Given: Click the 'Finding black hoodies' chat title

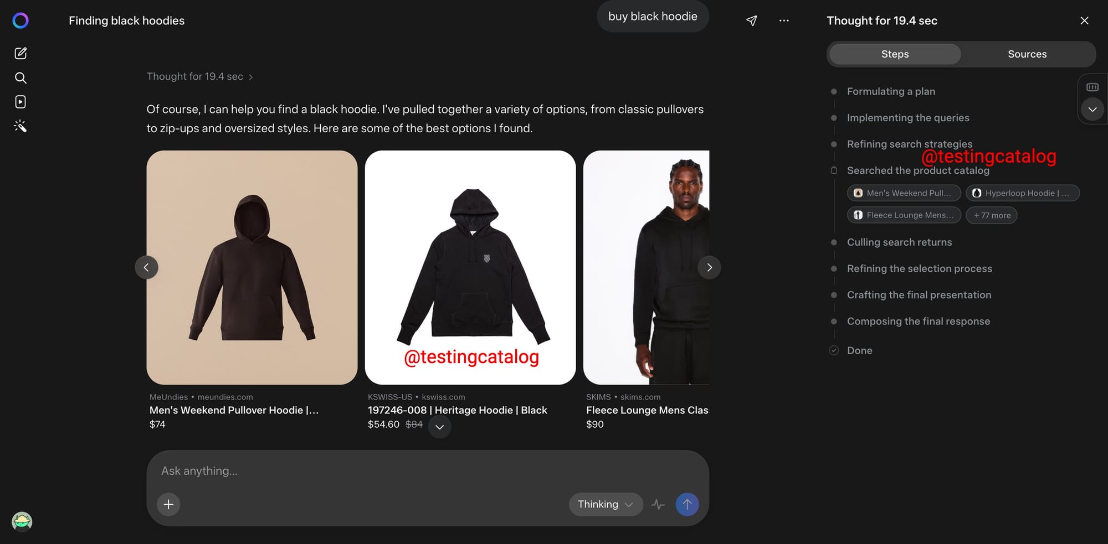Looking at the screenshot, I should [126, 20].
